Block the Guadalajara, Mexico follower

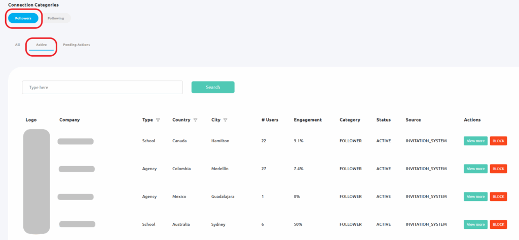(x=498, y=196)
